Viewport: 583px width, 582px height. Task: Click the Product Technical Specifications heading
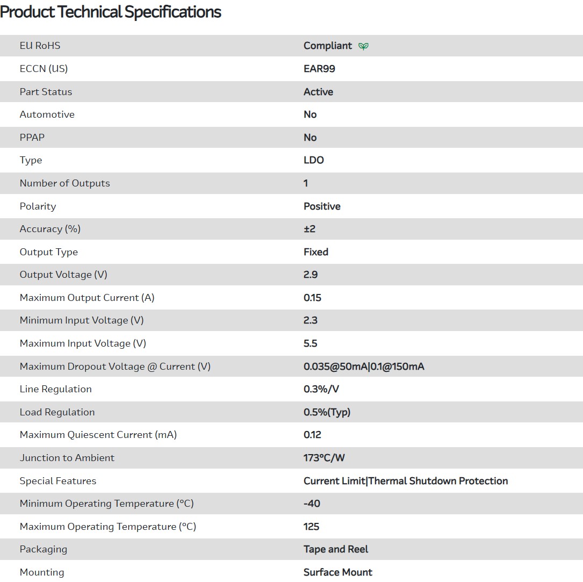pos(111,12)
